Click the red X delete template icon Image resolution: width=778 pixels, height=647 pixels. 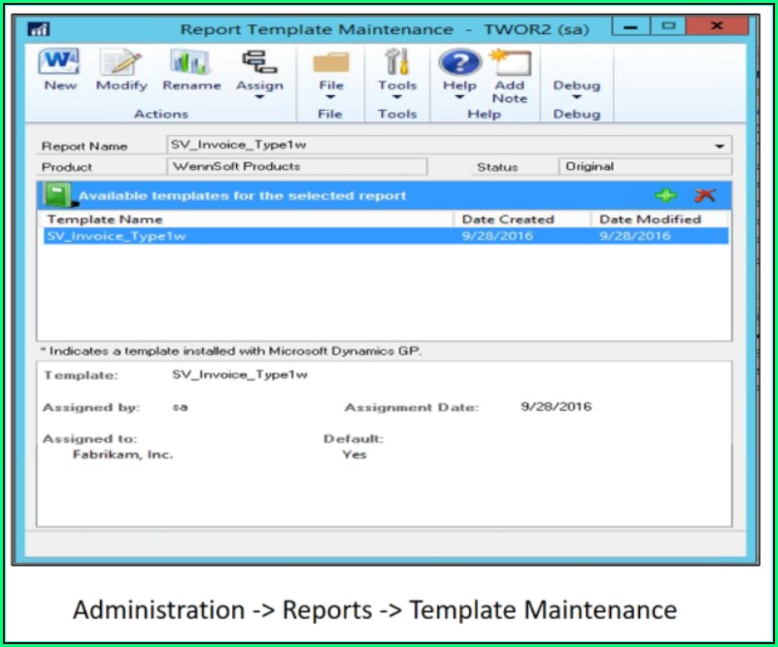click(705, 195)
